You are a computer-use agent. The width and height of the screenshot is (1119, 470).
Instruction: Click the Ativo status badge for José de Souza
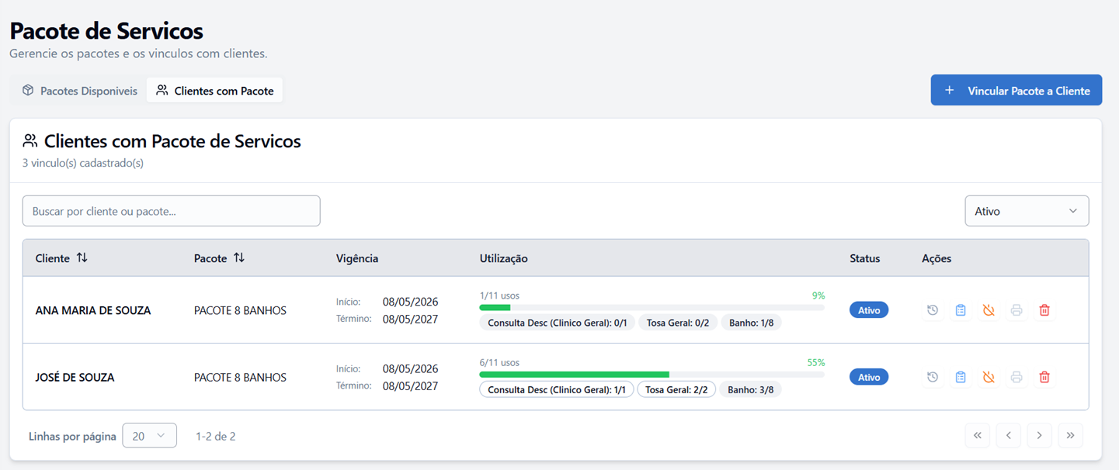pos(869,377)
